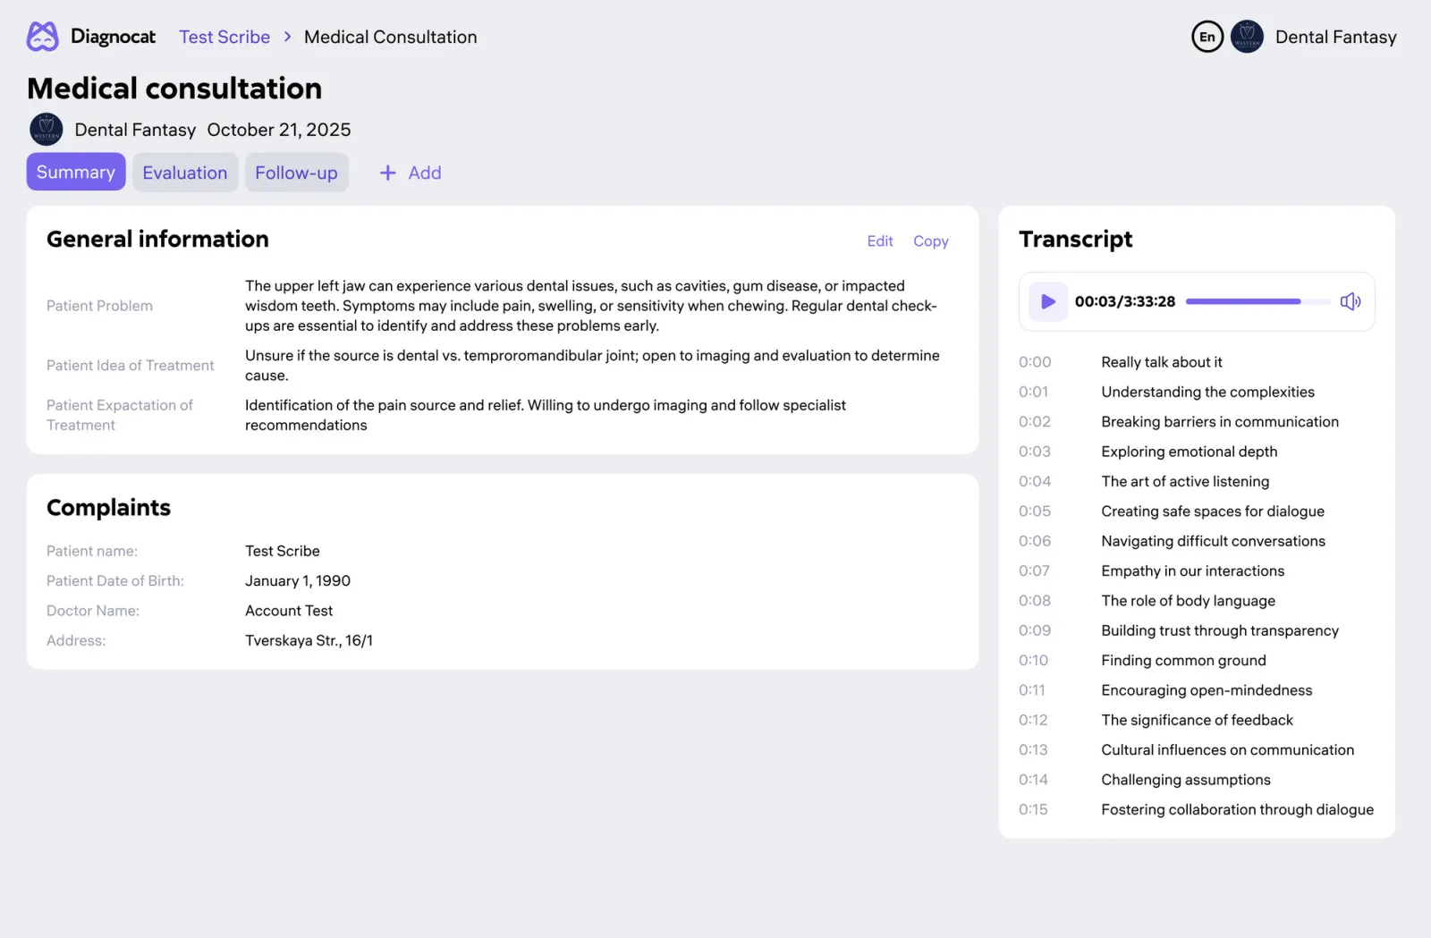This screenshot has height=938, width=1431.
Task: Click the 0:07 transcript timestamp
Action: tap(1034, 570)
